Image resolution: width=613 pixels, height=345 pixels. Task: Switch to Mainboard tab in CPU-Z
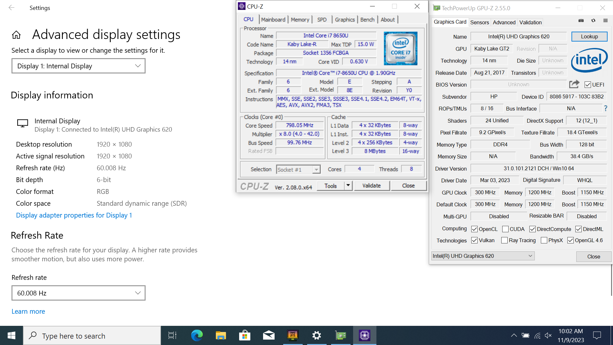[273, 19]
